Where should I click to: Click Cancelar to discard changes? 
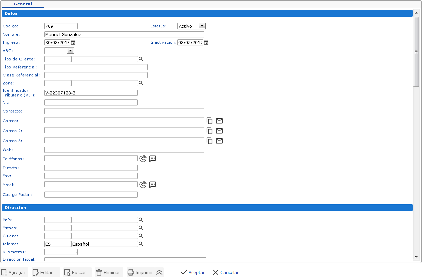[x=226, y=272]
